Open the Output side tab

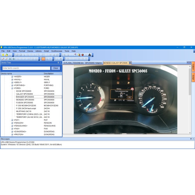tap(193, 67)
